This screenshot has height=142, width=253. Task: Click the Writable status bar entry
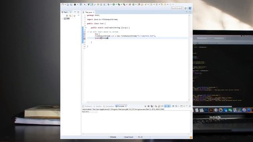coord(113,137)
